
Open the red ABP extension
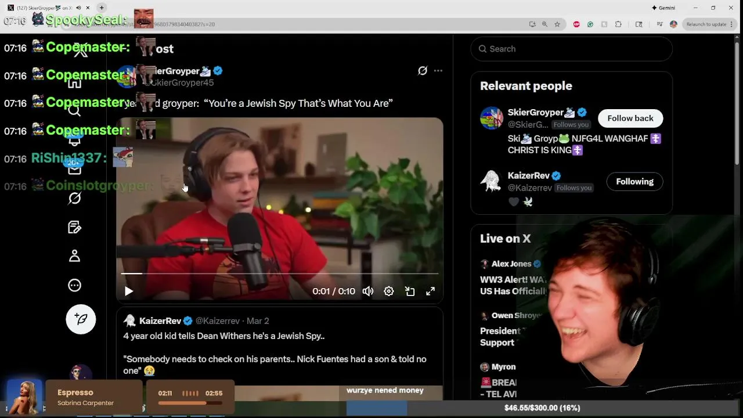(x=576, y=24)
